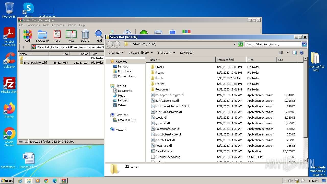Open WinRAR Help menu

82,25
